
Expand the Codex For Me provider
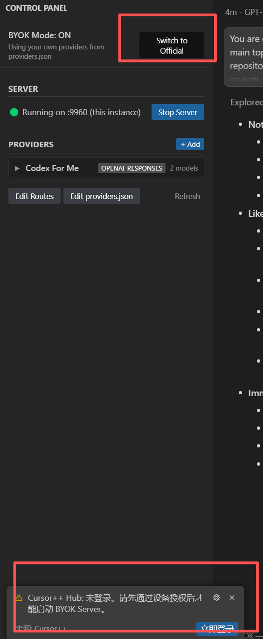pyautogui.click(x=17, y=168)
